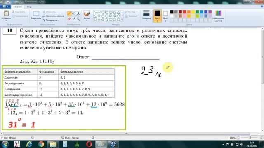Click the Select (Выделить) rectangle icon
The width and height of the screenshot is (264, 148).
[36, 14]
